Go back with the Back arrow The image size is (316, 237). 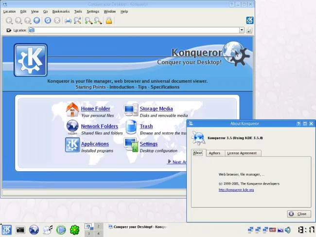tap(9, 20)
